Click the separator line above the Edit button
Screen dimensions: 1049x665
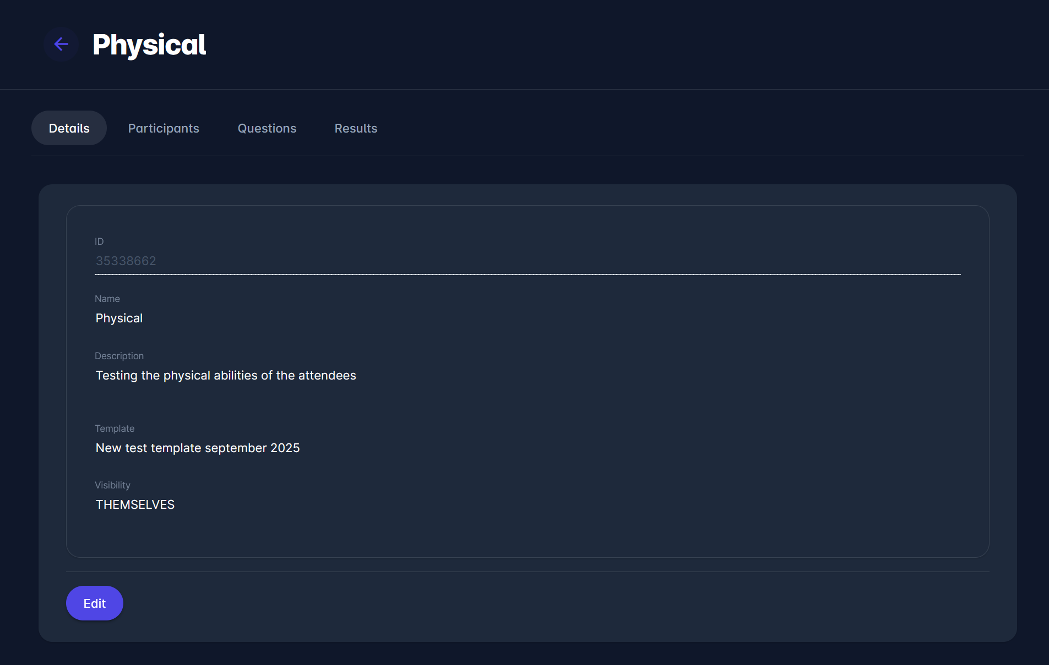[x=528, y=571]
